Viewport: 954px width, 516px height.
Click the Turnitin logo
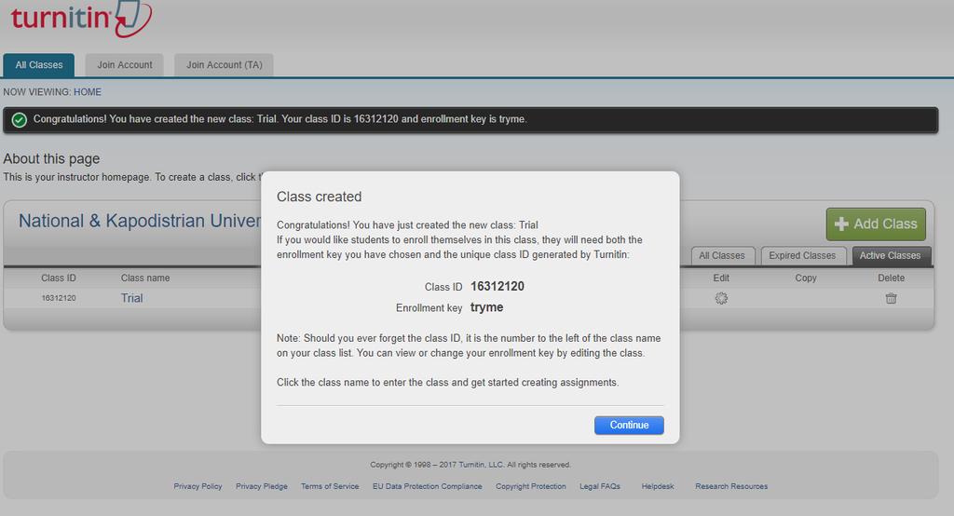[x=81, y=19]
